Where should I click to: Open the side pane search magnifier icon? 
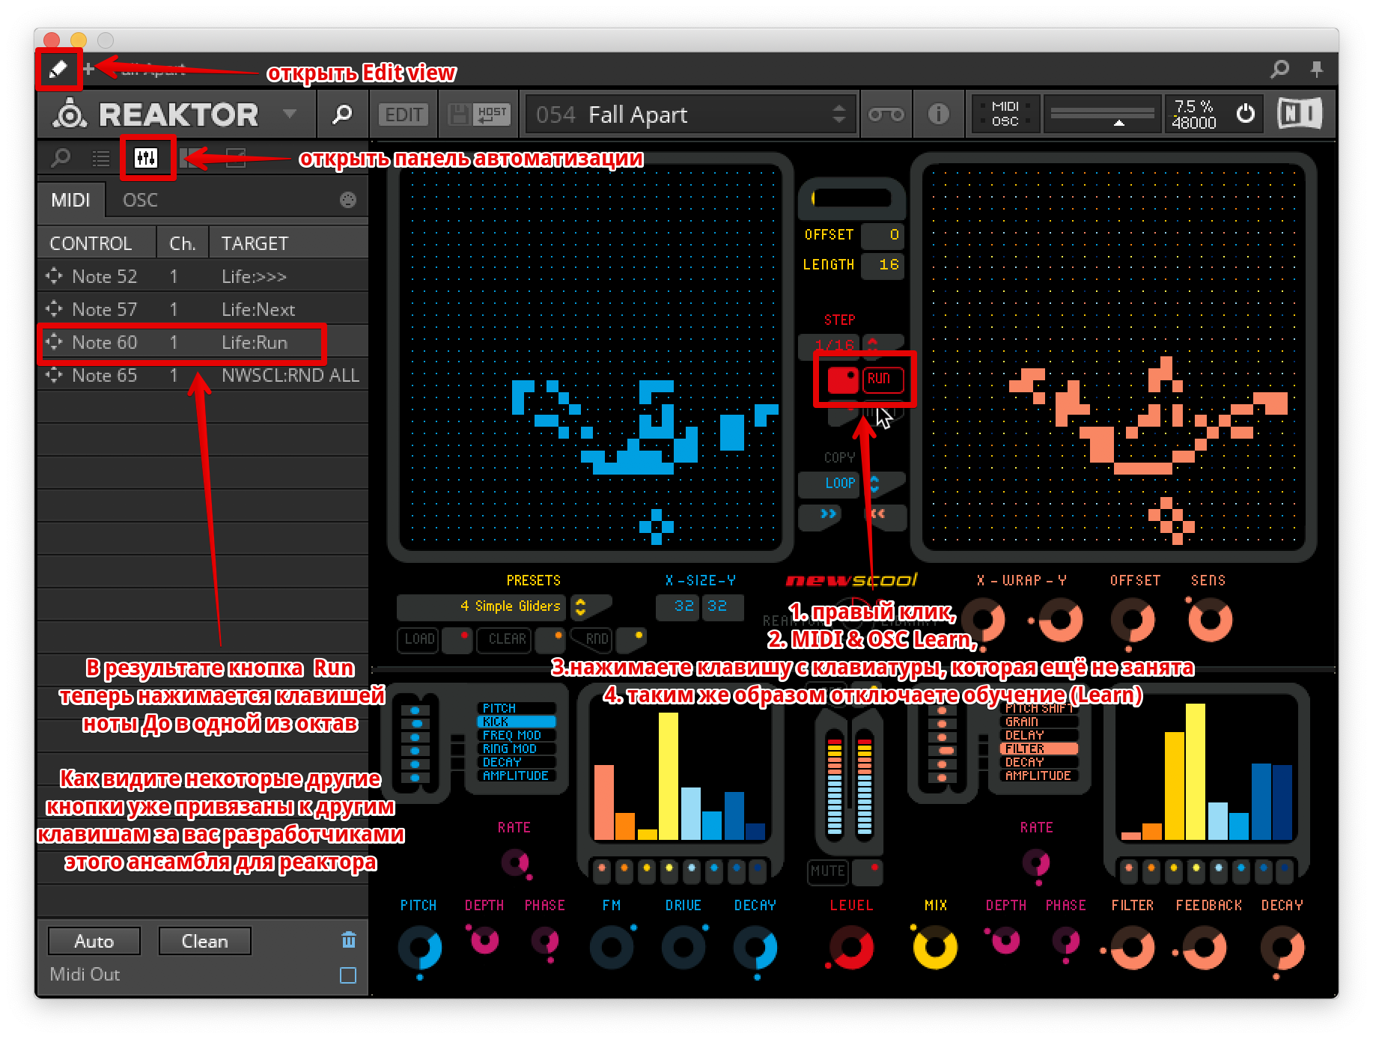coord(60,158)
